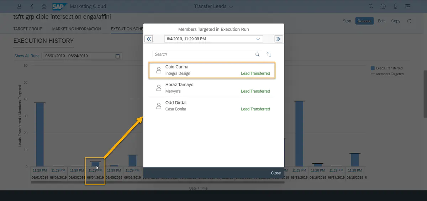Close the Members Targeted dialog

[x=276, y=173]
